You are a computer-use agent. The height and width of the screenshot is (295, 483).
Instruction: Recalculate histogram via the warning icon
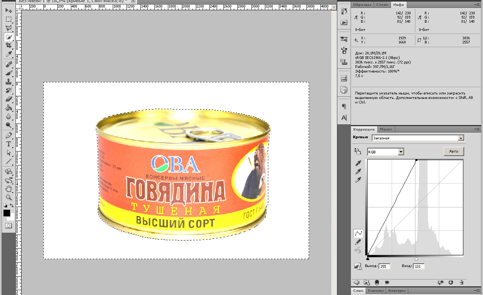[358, 266]
